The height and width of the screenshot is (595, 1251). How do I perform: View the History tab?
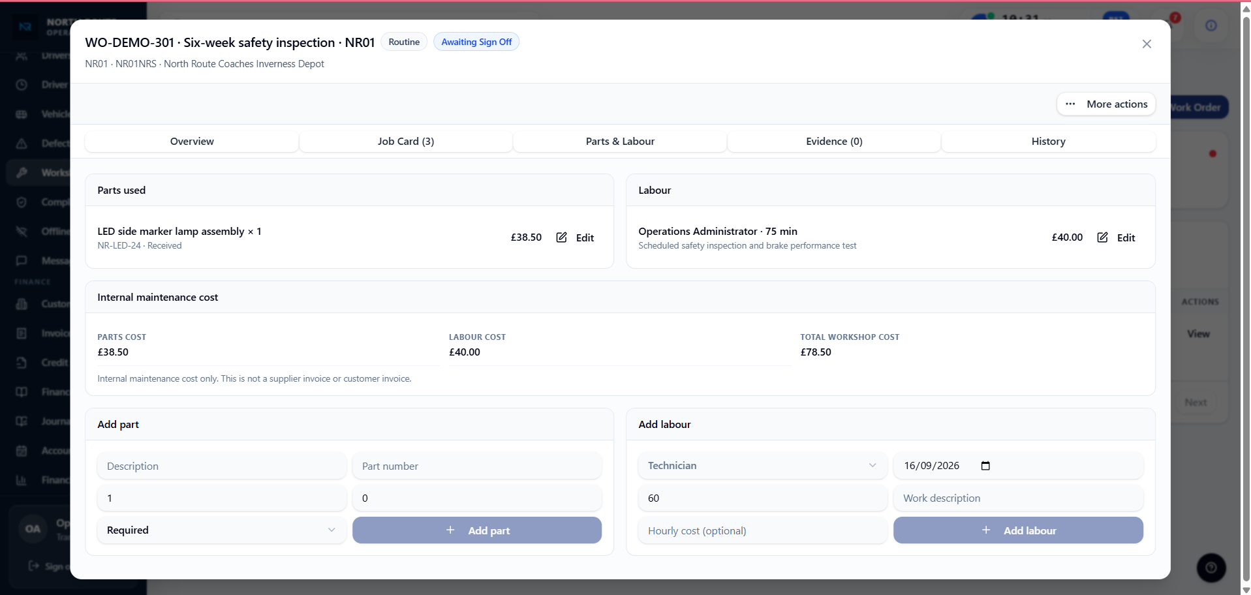pos(1049,142)
